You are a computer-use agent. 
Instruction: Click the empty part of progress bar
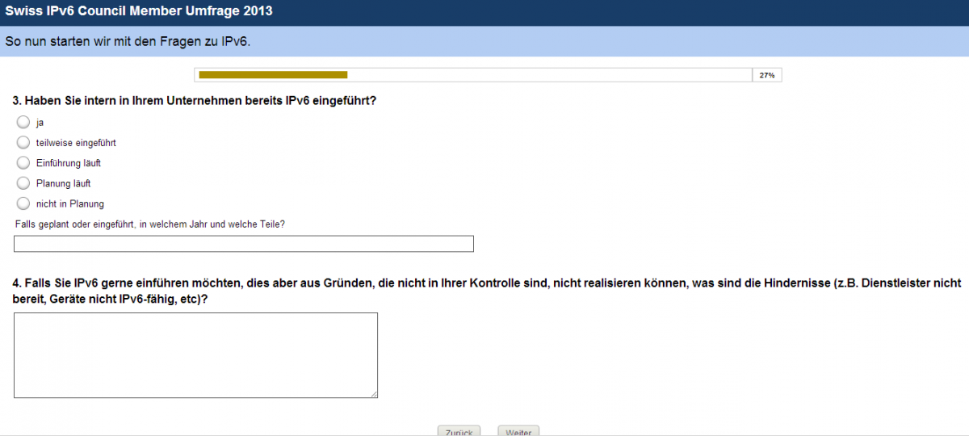549,75
